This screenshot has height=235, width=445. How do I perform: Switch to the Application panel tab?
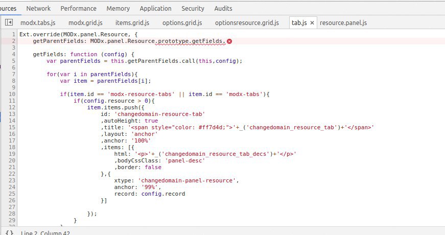[155, 9]
